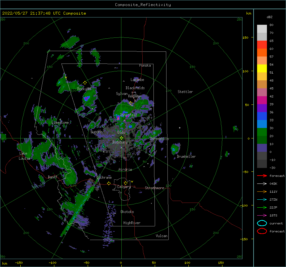Click the HighRiver town label
The width and height of the screenshot is (286, 267).
point(132,223)
